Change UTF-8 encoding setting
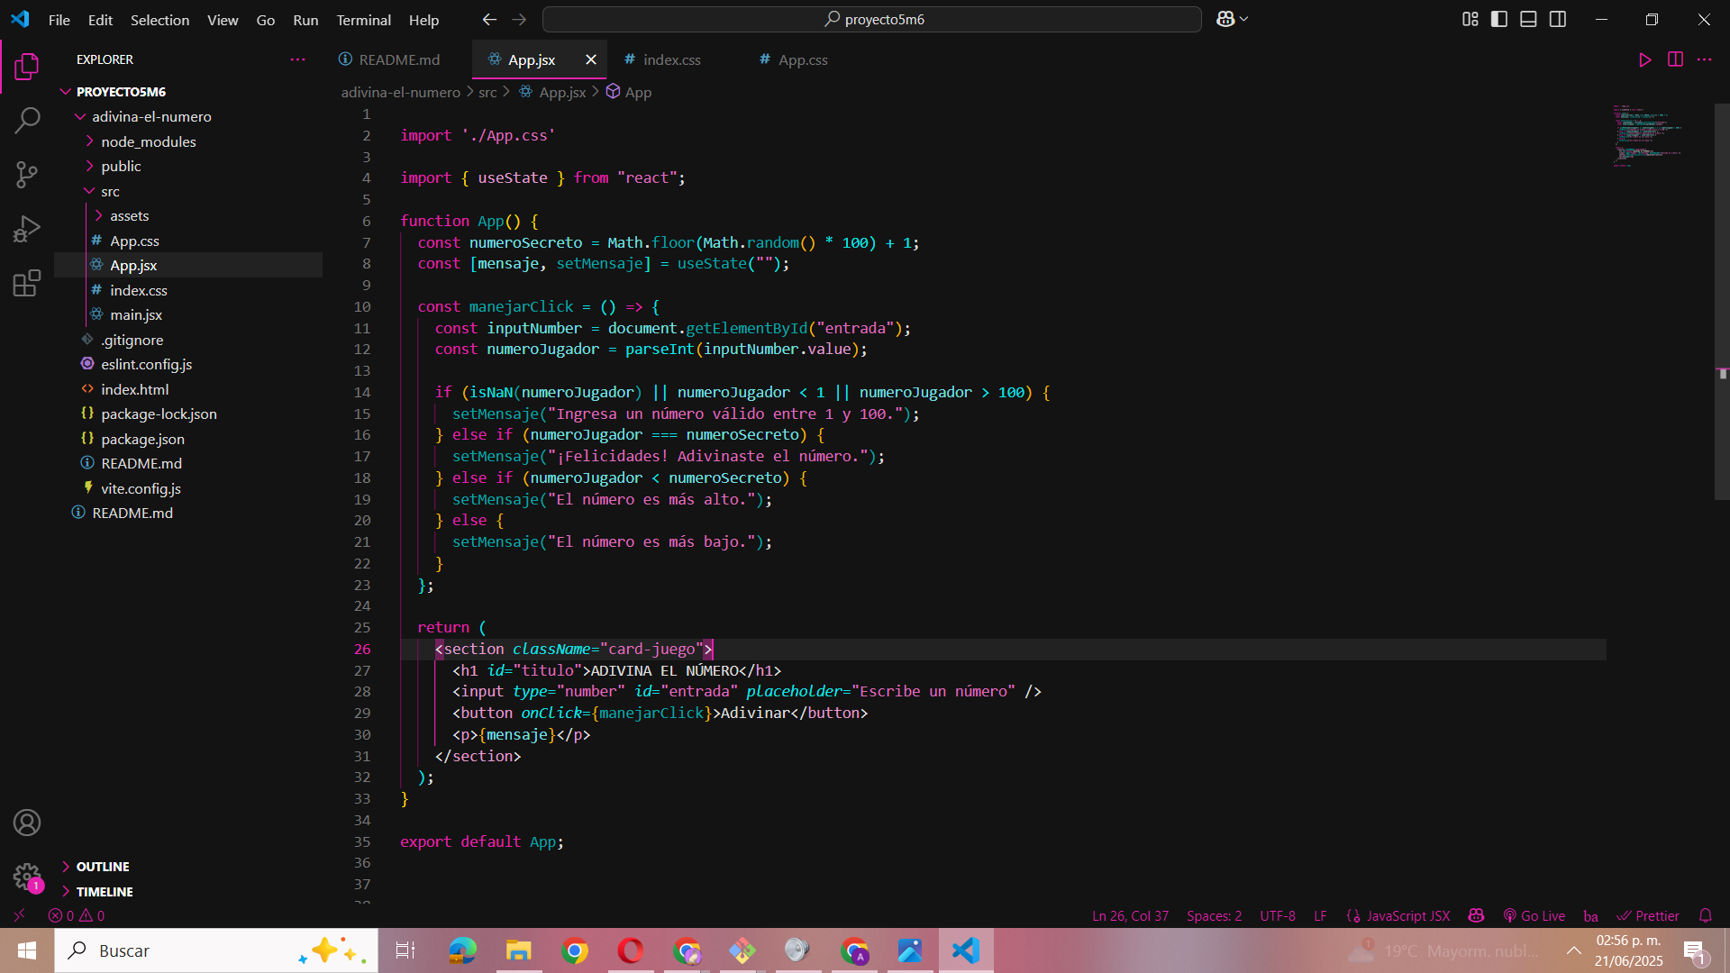Image resolution: width=1730 pixels, height=973 pixels. (x=1278, y=915)
